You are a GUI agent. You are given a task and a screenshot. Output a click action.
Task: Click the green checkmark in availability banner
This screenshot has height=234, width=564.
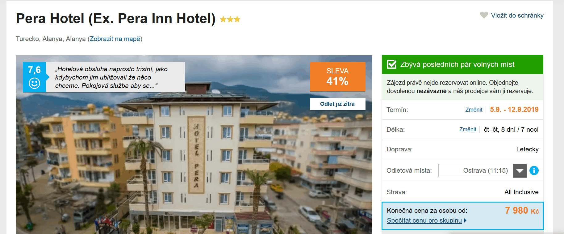(x=391, y=64)
